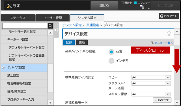Click the sidebar scrollbar thumb

point(50,78)
